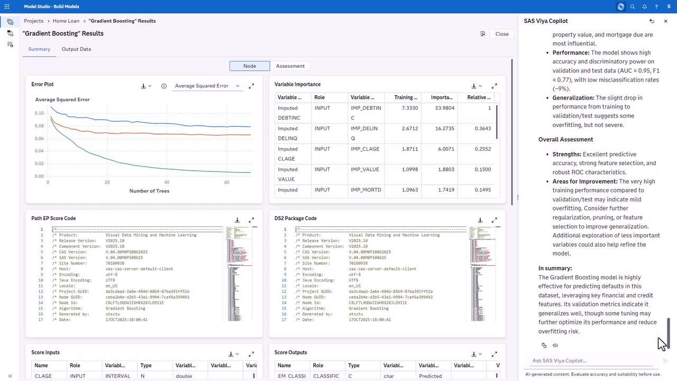Switch to the Output Data tab
This screenshot has height=381, width=677.
tap(76, 49)
